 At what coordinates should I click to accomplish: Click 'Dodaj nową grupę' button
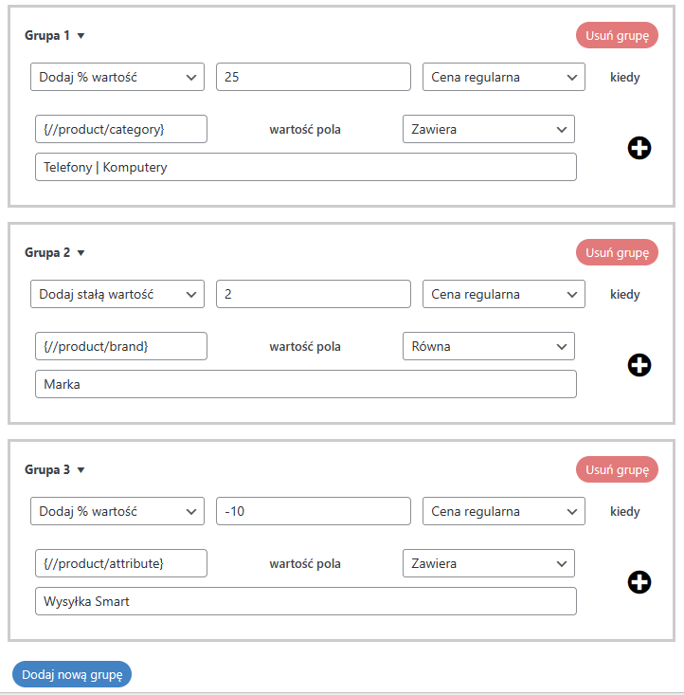tap(72, 674)
